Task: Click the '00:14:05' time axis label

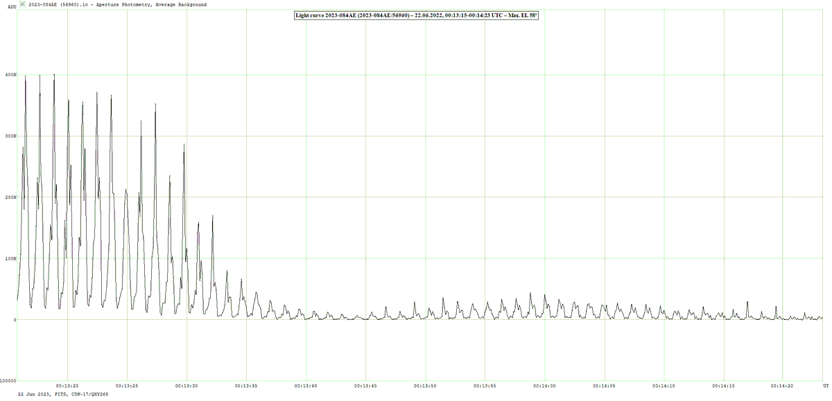Action: (605, 385)
